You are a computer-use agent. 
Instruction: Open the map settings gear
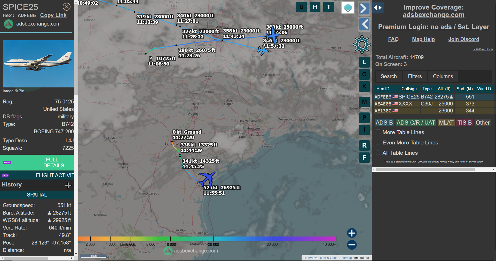[362, 45]
